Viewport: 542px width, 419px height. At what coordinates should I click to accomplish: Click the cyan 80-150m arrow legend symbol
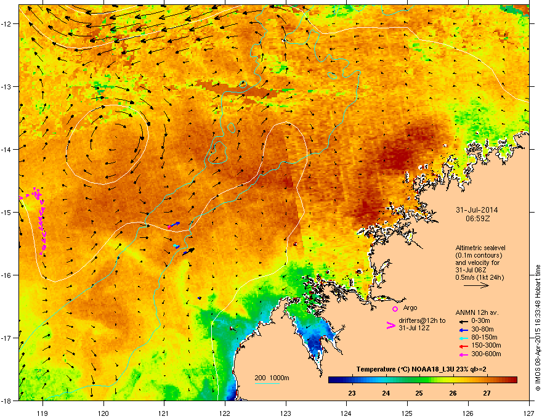tap(464, 338)
